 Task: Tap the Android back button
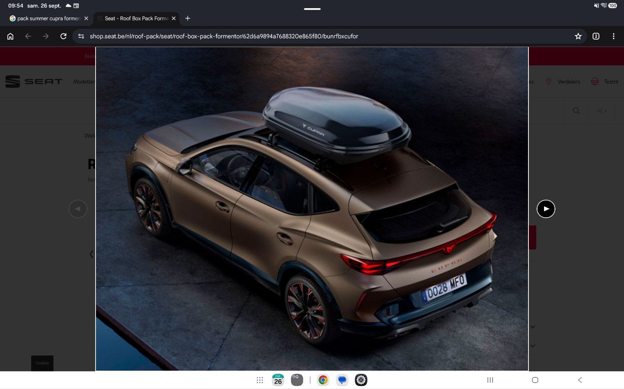pos(580,380)
